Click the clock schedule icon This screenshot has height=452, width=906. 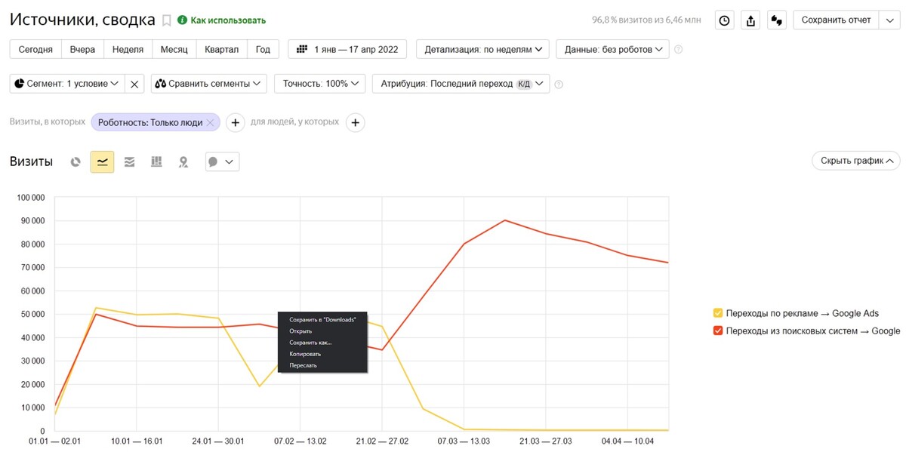coord(725,20)
